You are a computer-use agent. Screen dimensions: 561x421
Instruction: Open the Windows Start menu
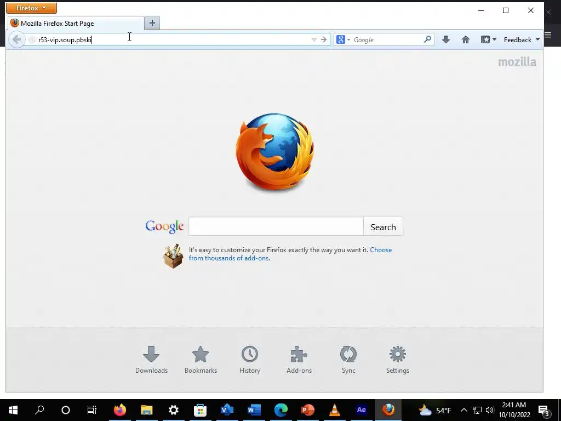13,410
